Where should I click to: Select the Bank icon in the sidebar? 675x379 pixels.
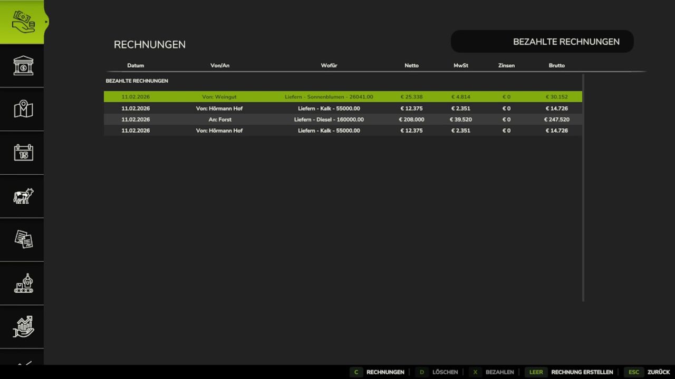(x=22, y=65)
